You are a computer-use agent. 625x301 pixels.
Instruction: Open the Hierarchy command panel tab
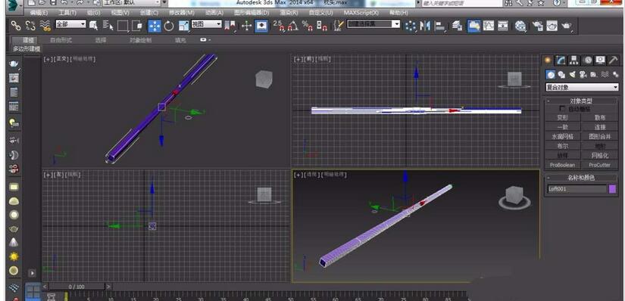(574, 60)
